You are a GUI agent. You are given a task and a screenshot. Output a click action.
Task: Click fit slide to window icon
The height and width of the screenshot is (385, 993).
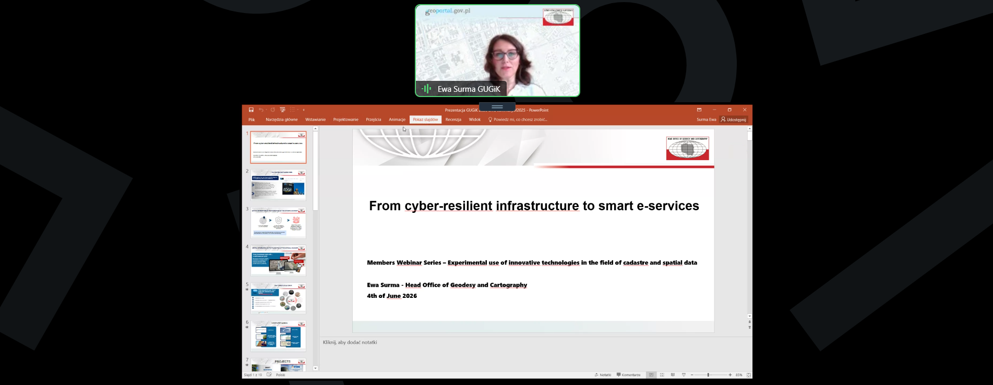(749, 375)
